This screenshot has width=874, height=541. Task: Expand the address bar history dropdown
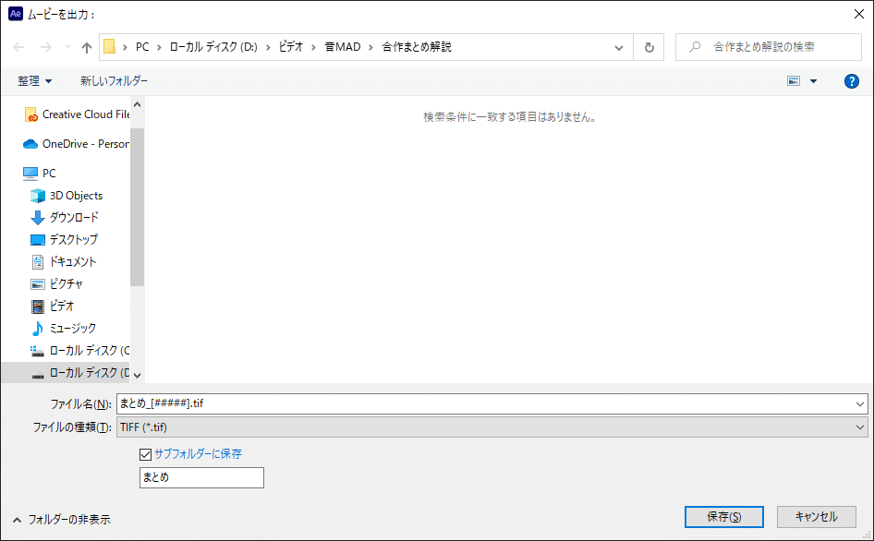click(x=619, y=47)
